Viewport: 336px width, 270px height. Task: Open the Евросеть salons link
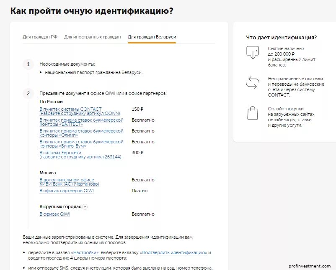pyautogui.click(x=80, y=155)
